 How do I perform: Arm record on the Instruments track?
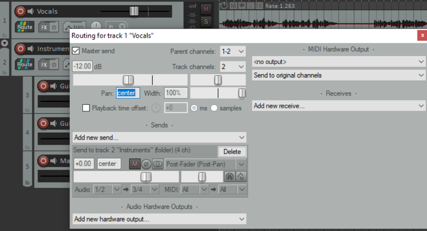pyautogui.click(x=20, y=49)
